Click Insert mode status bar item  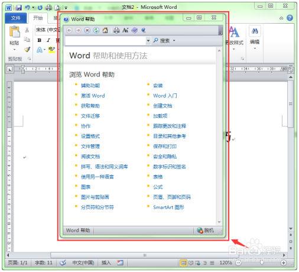106,263
